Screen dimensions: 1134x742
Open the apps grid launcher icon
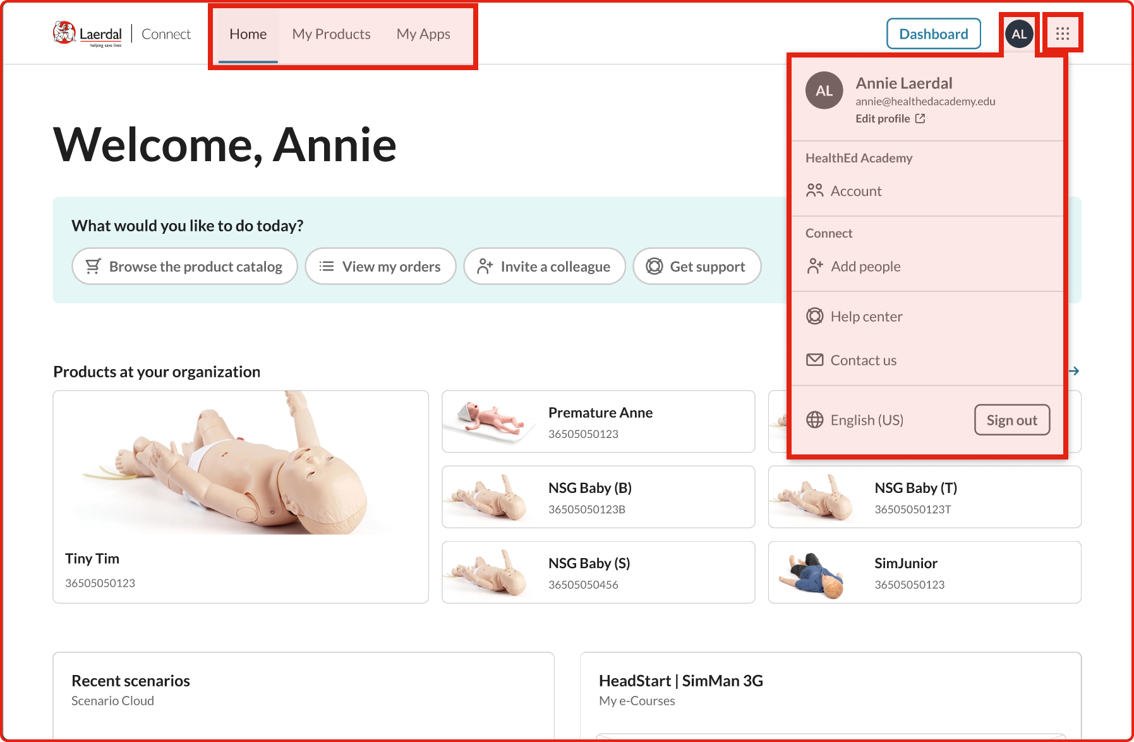click(x=1063, y=33)
